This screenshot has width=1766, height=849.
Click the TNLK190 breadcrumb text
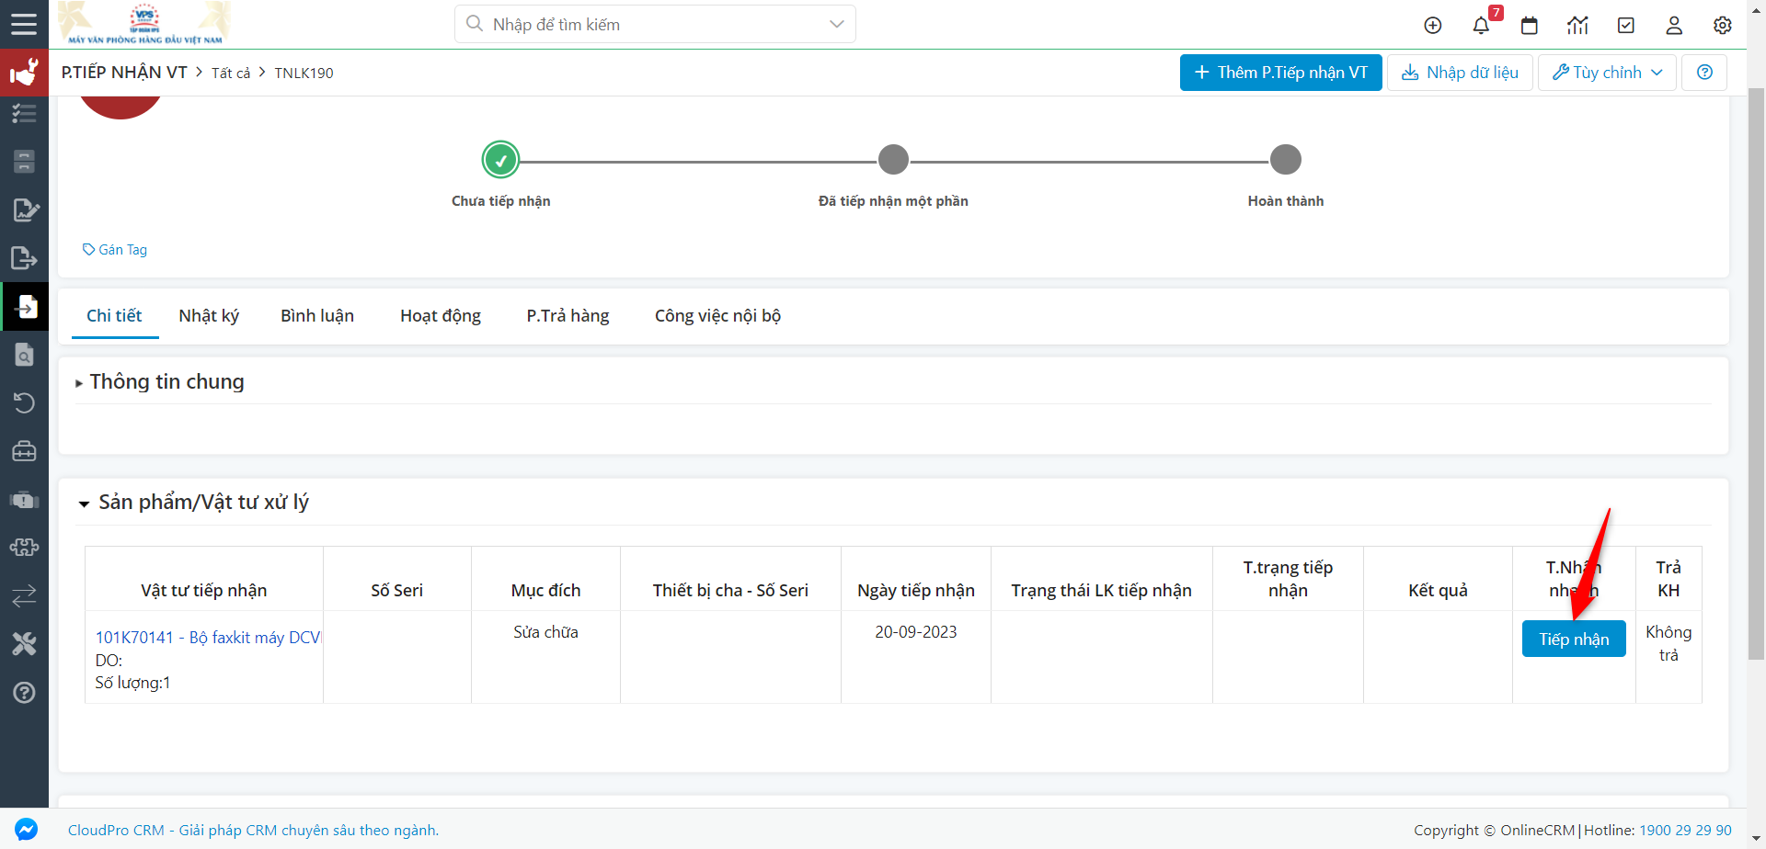(304, 74)
